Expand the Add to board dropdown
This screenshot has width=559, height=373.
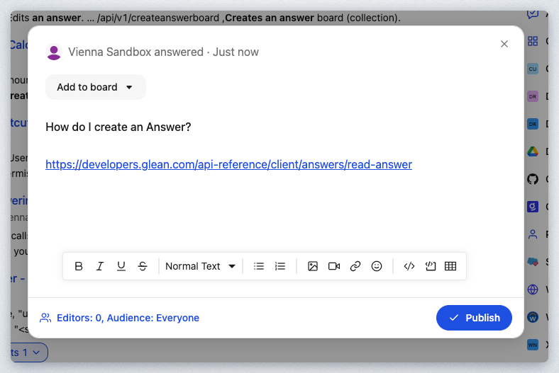(95, 87)
